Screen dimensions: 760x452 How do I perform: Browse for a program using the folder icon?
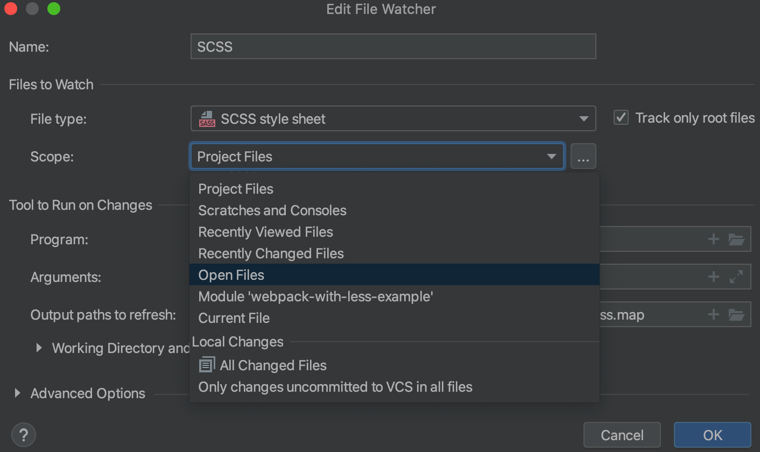[737, 239]
